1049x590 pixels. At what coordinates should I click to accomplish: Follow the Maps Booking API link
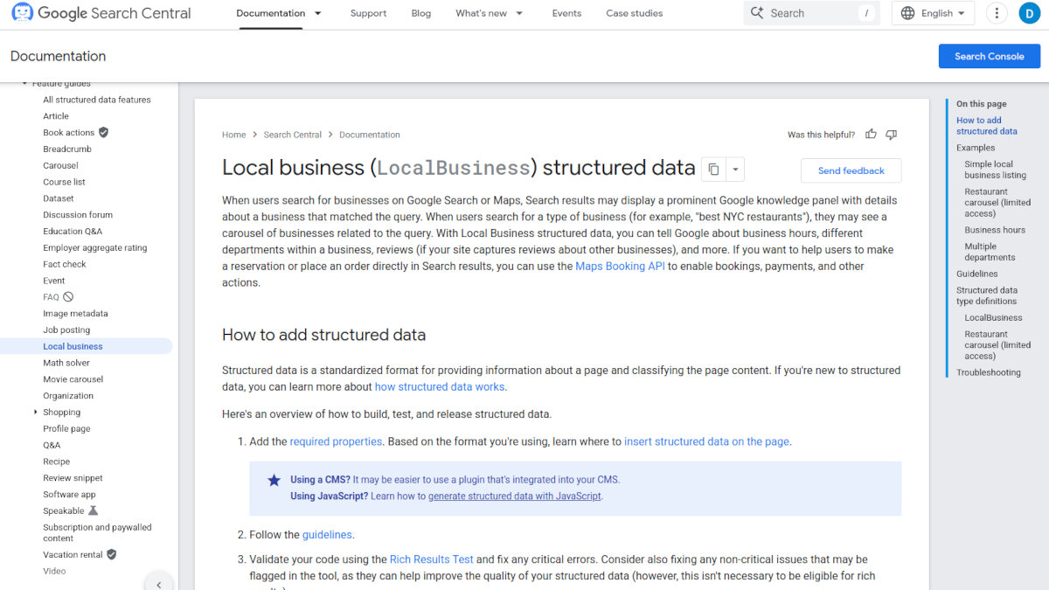point(620,266)
